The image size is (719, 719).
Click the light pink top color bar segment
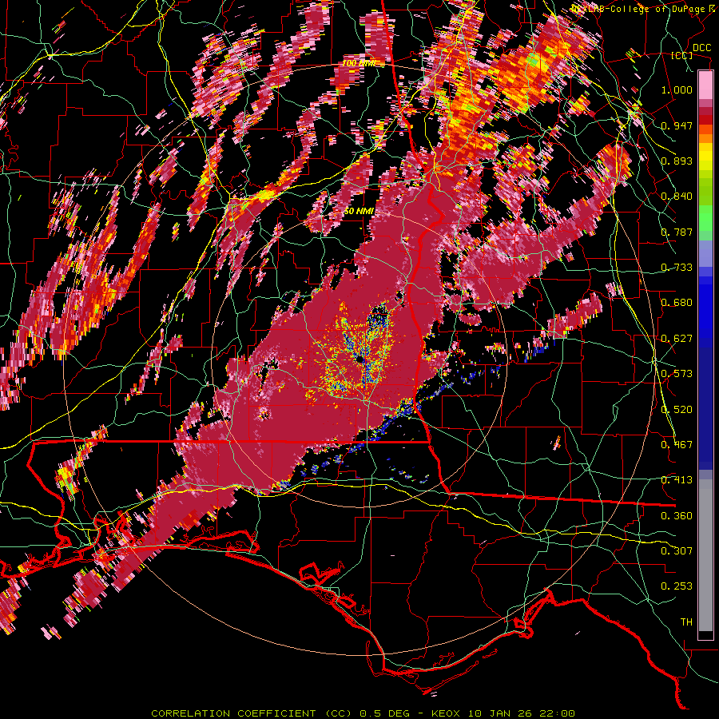click(705, 85)
